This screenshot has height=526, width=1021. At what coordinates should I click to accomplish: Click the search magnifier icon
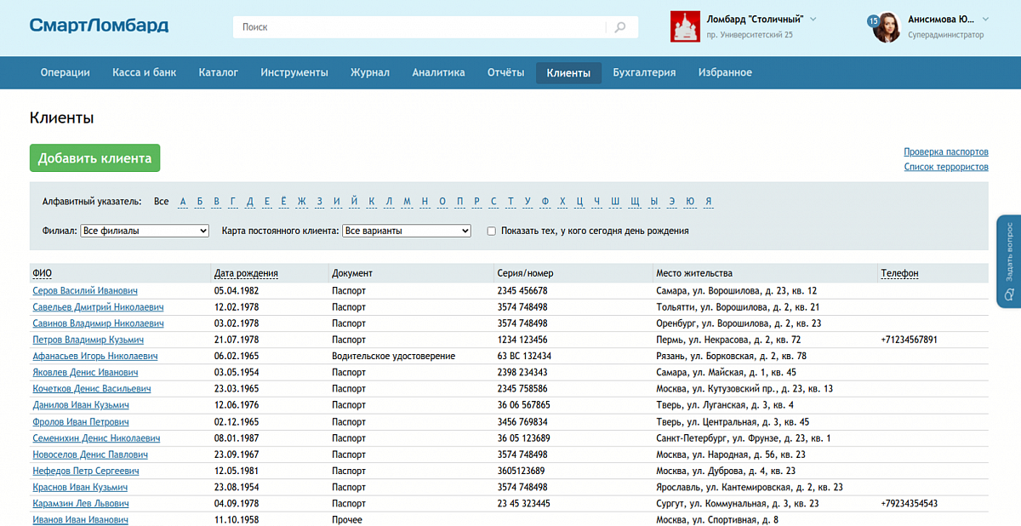tap(620, 27)
